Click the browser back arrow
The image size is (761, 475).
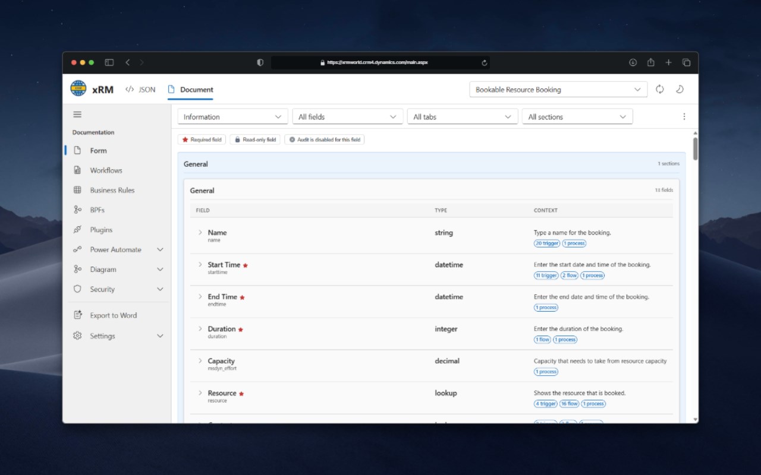[x=127, y=62]
